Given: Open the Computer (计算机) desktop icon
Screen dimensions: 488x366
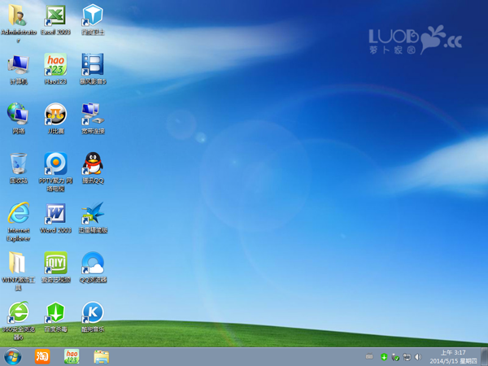Looking at the screenshot, I should [x=19, y=65].
